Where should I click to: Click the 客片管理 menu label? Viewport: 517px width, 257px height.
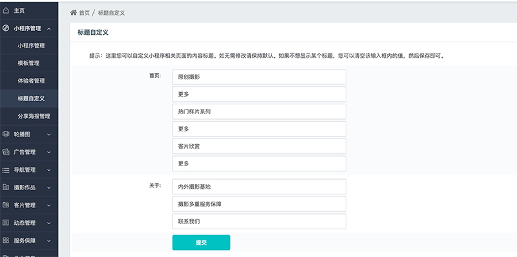click(25, 205)
